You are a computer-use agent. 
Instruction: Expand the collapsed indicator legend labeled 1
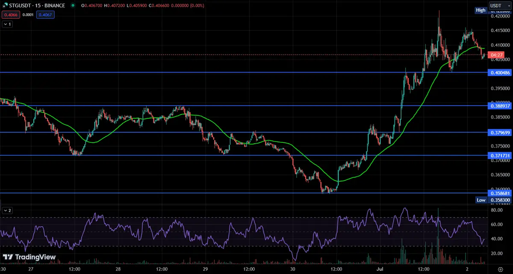(x=7, y=24)
